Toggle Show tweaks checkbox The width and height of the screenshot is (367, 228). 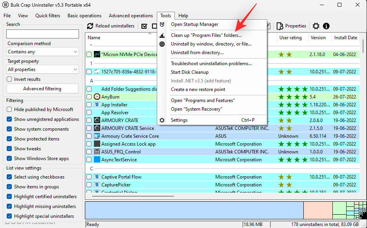point(9,149)
